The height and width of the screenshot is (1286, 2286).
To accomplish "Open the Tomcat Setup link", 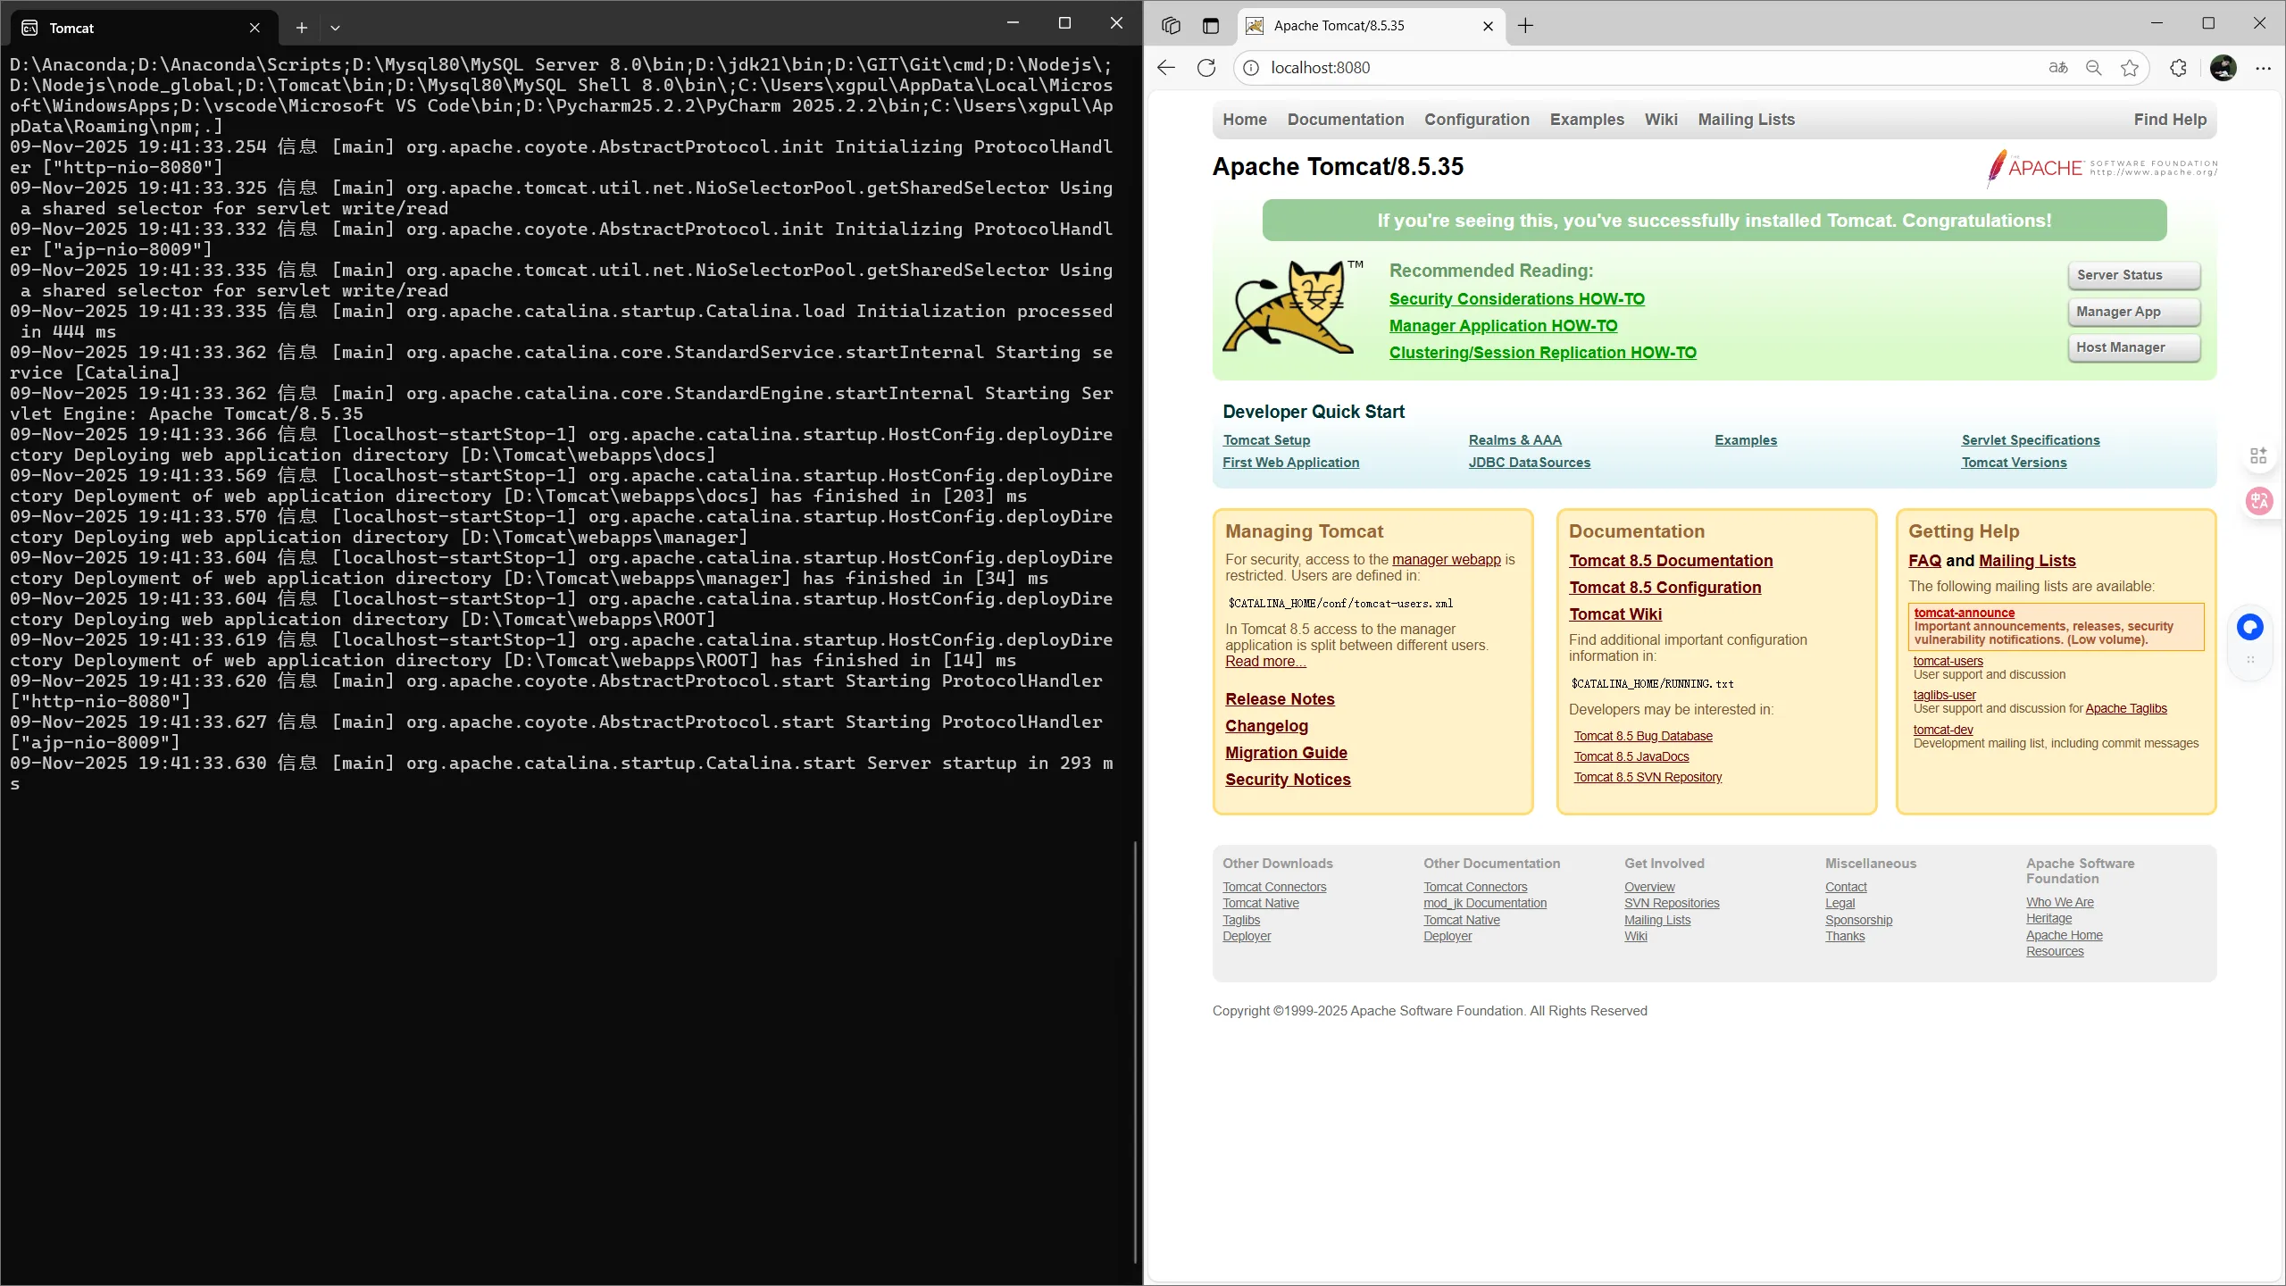I will (1266, 440).
